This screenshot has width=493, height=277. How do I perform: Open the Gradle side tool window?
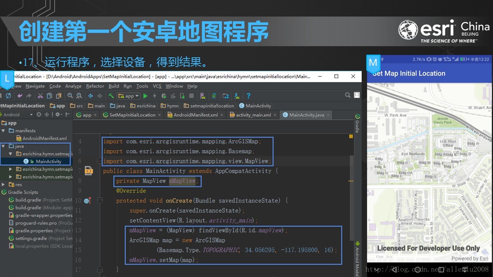pyautogui.click(x=357, y=123)
